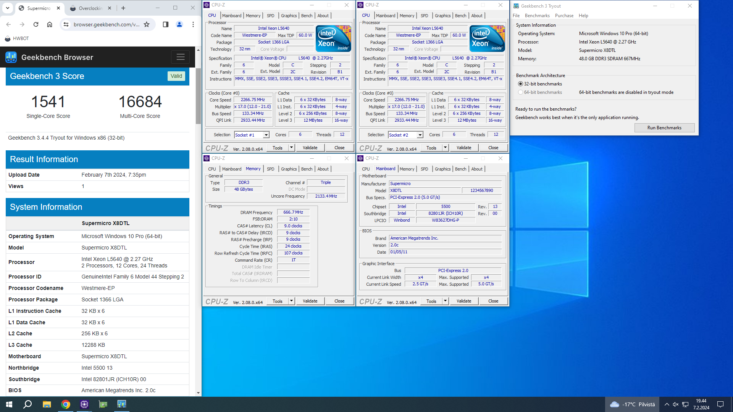Screen dimensions: 733x412
Task: Open a new browser tab
Action: coord(123,8)
